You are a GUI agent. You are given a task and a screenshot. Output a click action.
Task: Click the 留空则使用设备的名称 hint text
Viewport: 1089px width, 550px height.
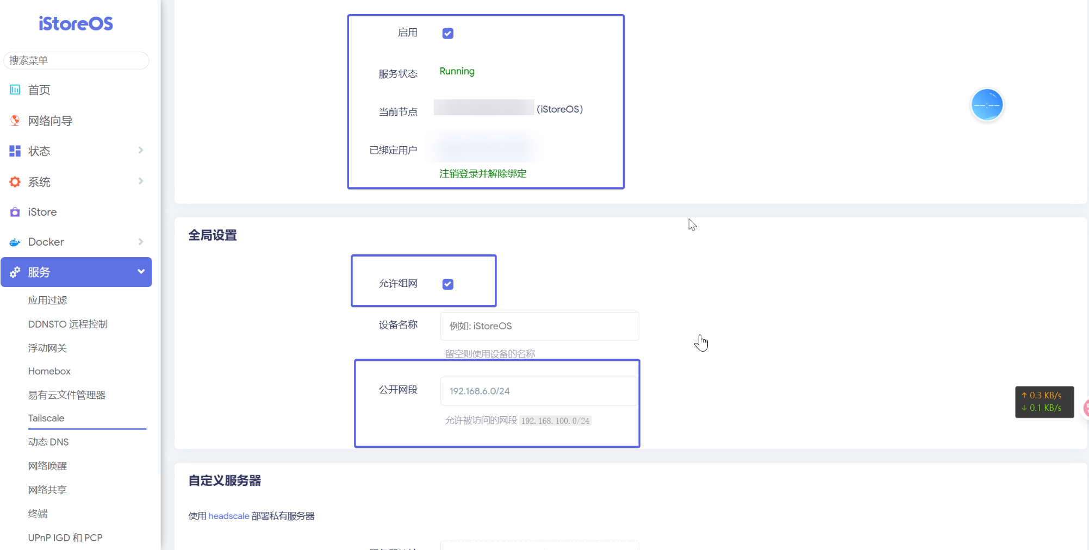click(x=490, y=354)
